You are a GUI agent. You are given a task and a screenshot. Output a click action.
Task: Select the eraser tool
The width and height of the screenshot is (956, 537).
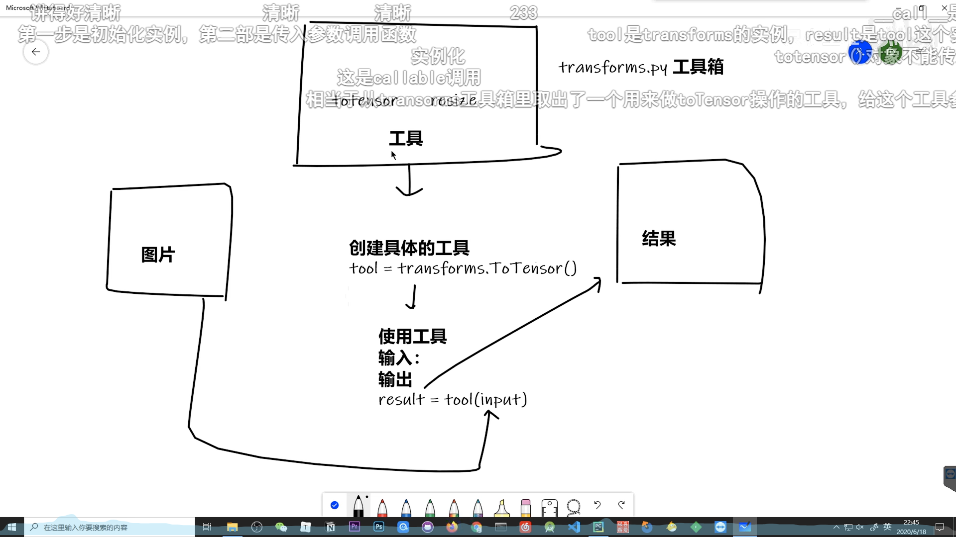click(525, 507)
